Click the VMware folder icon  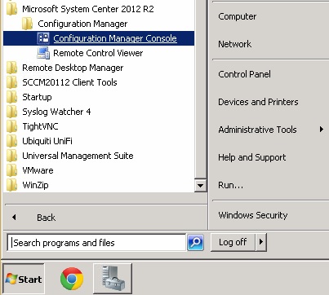tap(11, 170)
